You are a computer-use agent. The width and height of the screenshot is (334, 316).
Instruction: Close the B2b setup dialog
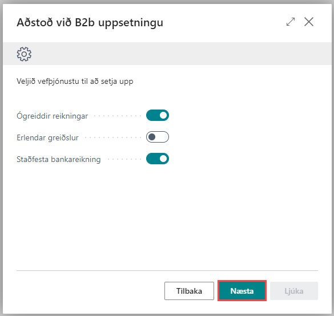309,22
